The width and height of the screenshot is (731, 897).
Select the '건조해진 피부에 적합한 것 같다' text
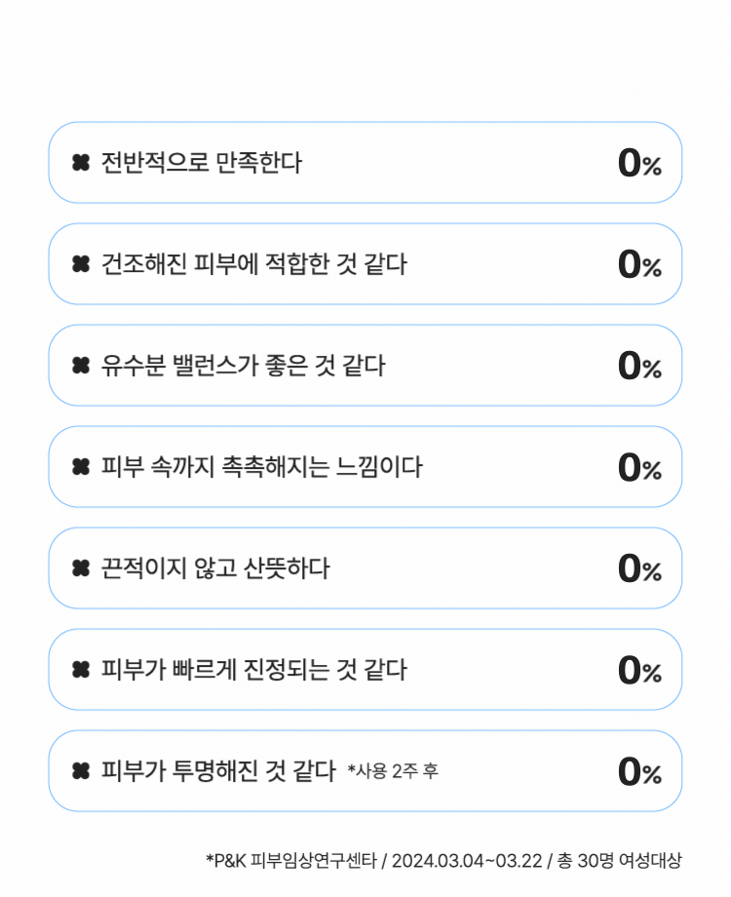253,264
